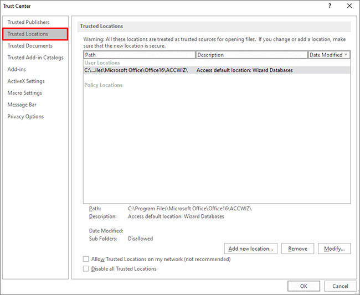Switch to Add-ins category
360x295 pixels.
[x=17, y=69]
